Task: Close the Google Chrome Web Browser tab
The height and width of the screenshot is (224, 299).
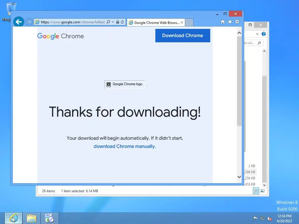Action: (x=182, y=22)
